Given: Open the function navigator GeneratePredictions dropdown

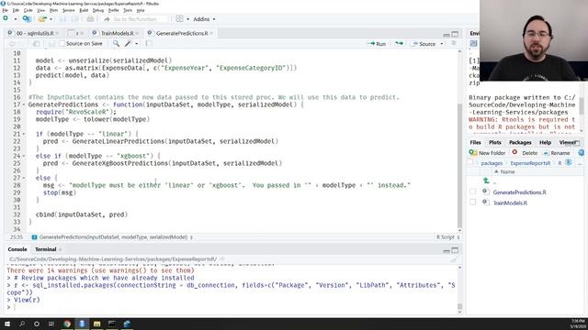Looking at the screenshot, I should (x=112, y=237).
